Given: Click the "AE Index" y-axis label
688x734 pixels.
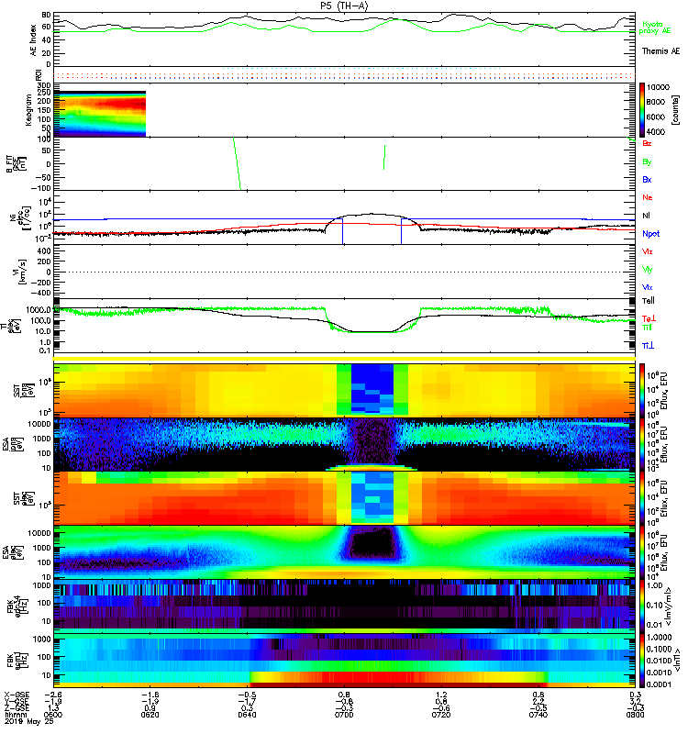Looking at the screenshot, I should point(33,39).
